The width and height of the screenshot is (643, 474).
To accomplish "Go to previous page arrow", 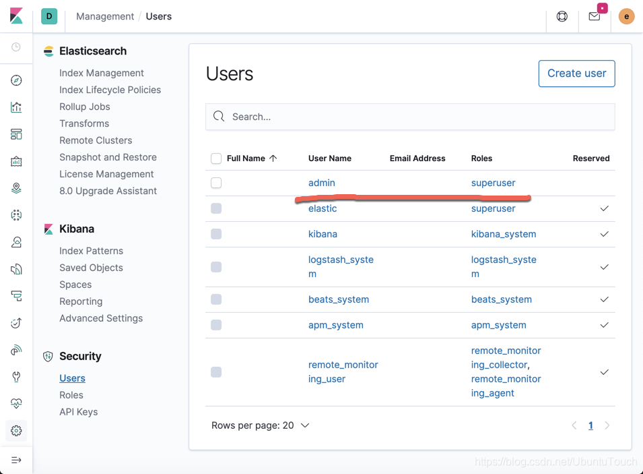I will (x=574, y=425).
